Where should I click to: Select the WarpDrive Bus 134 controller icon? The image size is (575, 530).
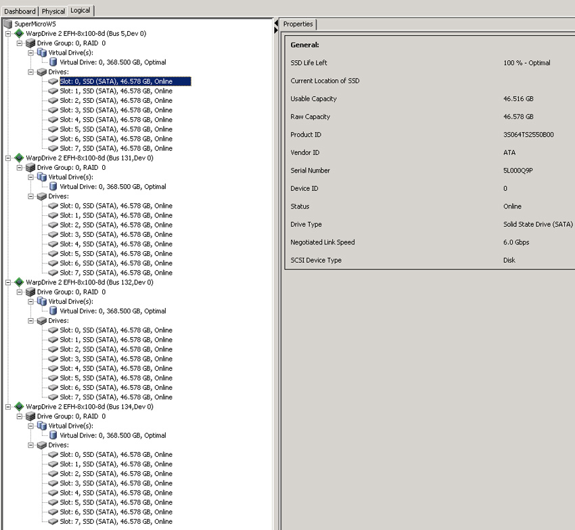tap(19, 407)
